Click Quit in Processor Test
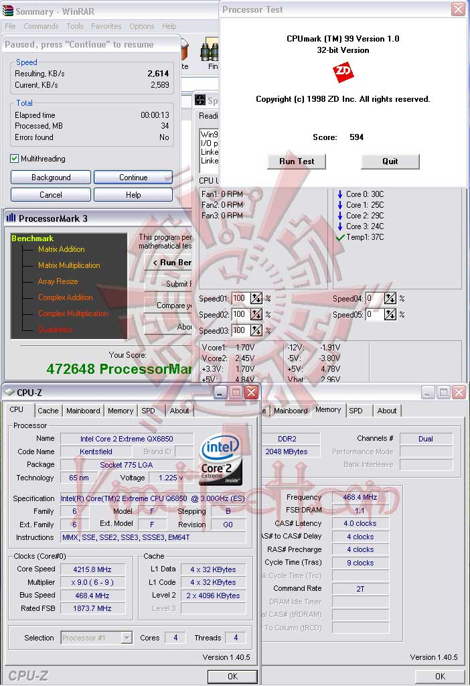 coord(390,161)
